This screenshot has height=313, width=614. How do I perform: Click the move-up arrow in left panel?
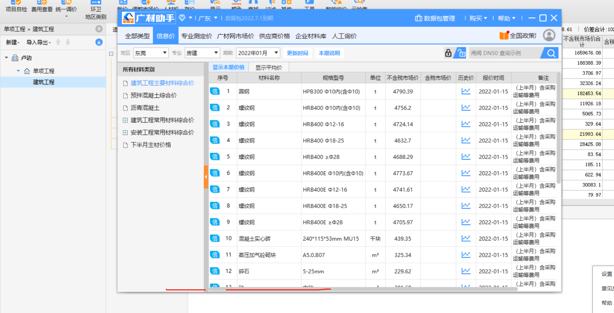(58, 42)
